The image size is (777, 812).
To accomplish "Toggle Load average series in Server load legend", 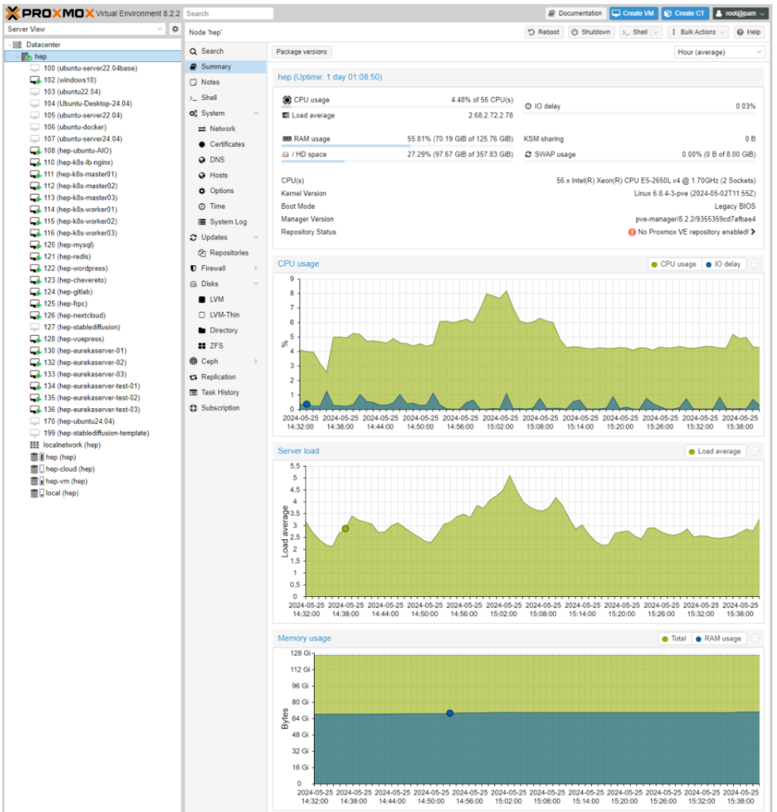I will pyautogui.click(x=715, y=451).
